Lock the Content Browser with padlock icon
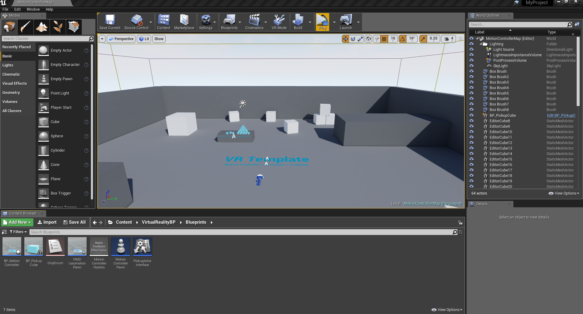583x314 pixels. pos(460,223)
